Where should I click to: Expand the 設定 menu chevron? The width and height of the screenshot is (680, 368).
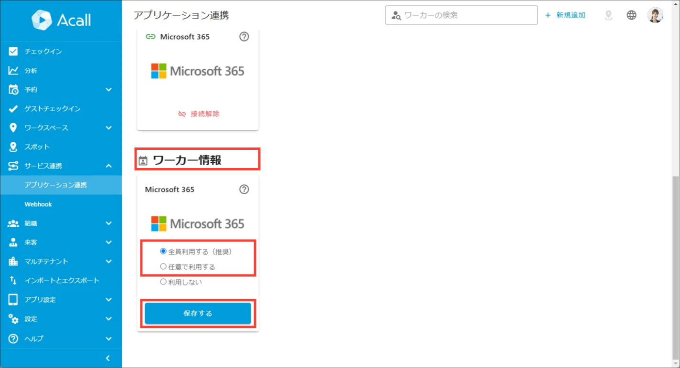[x=109, y=318]
